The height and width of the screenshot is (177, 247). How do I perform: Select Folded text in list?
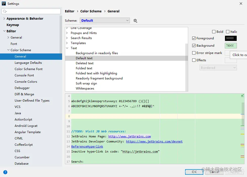coord(84,68)
